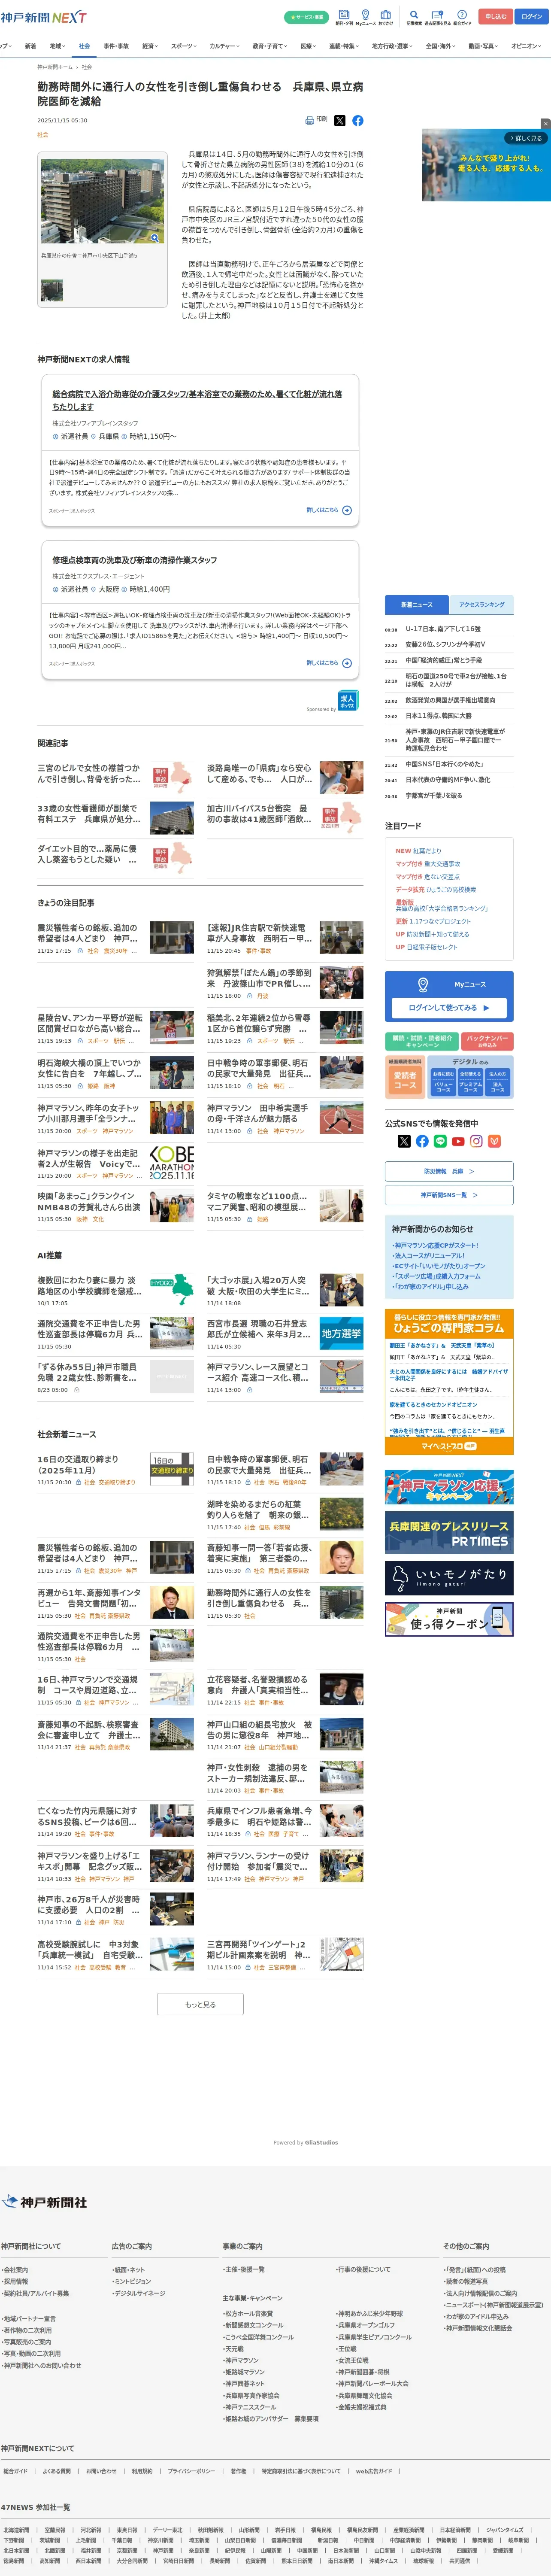Click バックナンバーお申込み red button
The image size is (551, 2576).
[487, 1041]
